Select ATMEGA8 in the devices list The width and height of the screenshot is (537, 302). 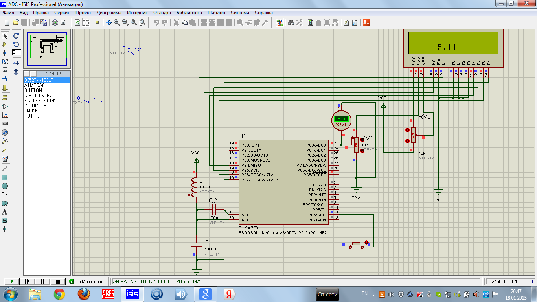35,85
